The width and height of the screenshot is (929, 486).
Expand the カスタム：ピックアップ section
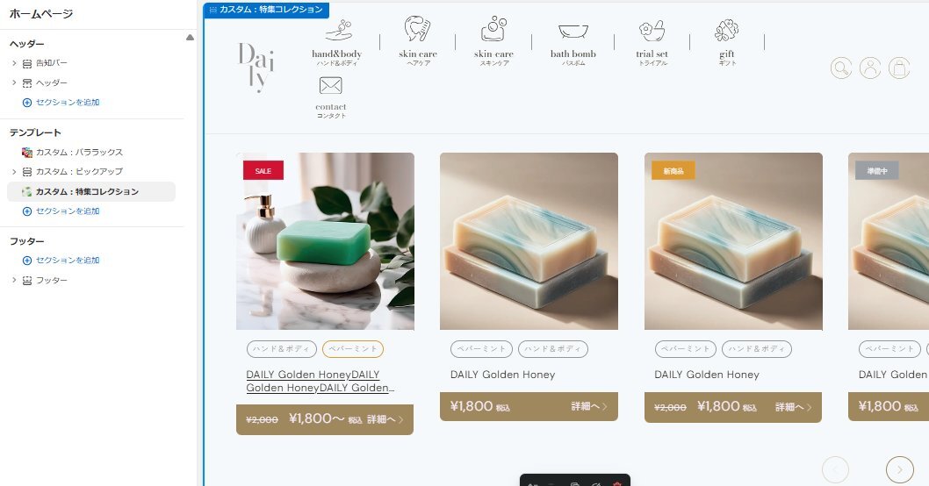14,172
